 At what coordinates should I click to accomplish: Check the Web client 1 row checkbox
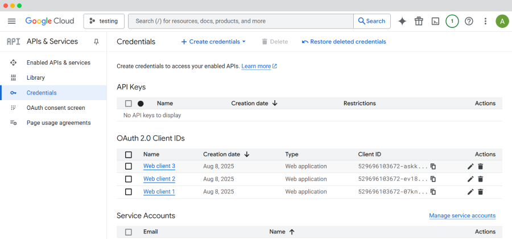pos(129,192)
